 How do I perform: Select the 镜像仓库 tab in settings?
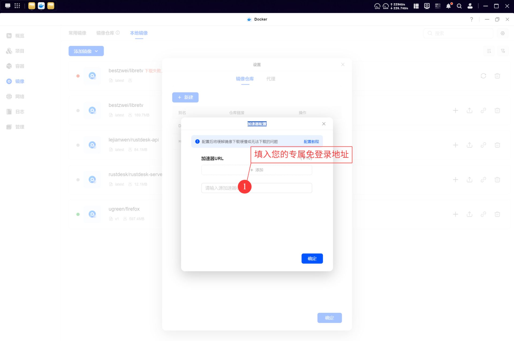tap(245, 79)
